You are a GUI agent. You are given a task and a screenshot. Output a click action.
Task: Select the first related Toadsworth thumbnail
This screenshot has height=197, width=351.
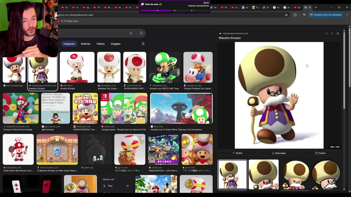tap(232, 175)
